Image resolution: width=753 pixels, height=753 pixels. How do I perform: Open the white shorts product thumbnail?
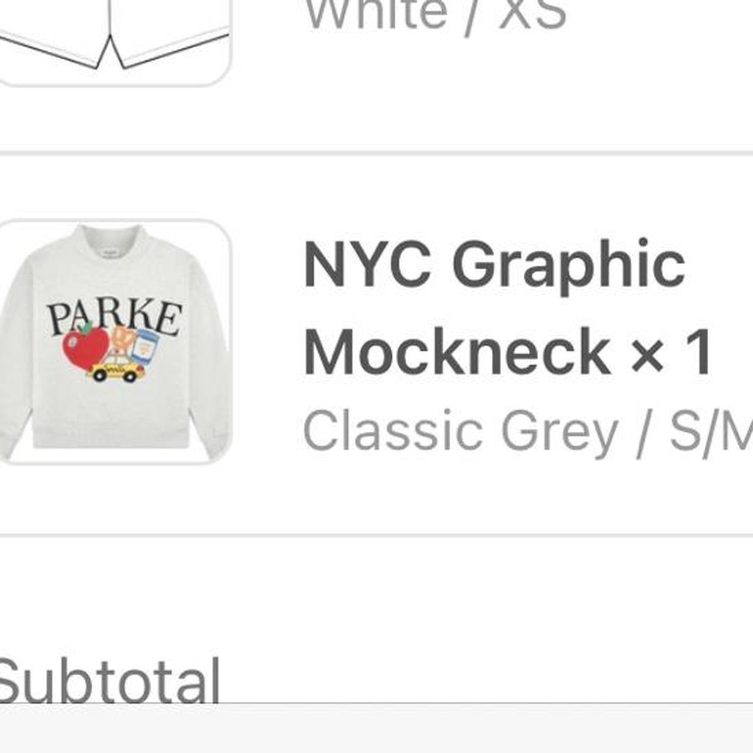coord(114,42)
